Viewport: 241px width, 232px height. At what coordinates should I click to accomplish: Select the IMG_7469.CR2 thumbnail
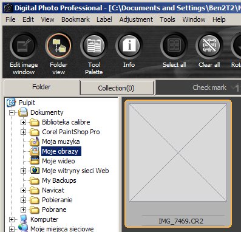(178, 163)
